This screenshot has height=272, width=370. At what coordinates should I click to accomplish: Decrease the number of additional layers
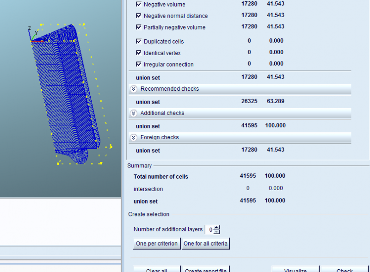pyautogui.click(x=216, y=232)
